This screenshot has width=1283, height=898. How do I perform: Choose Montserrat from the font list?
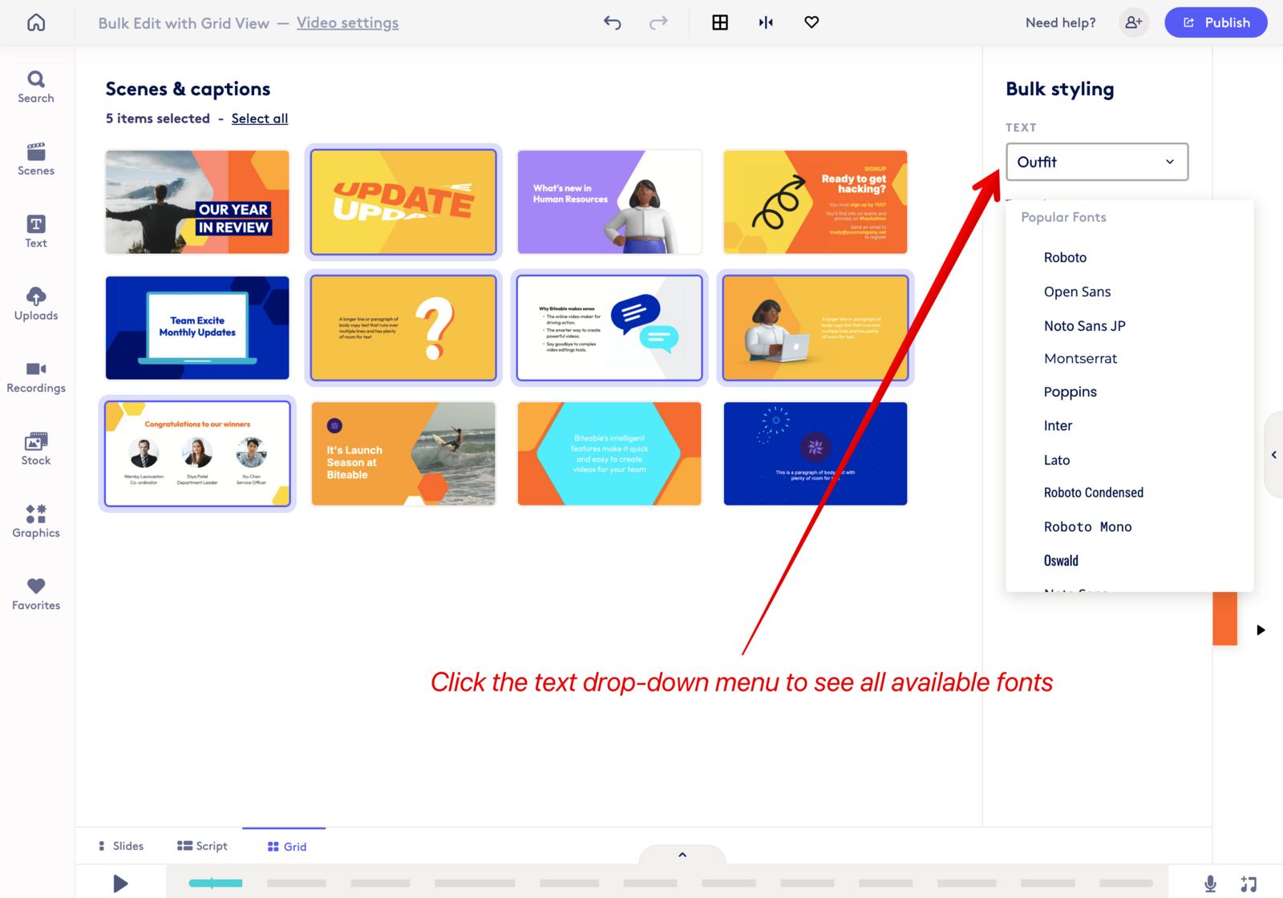click(1080, 359)
